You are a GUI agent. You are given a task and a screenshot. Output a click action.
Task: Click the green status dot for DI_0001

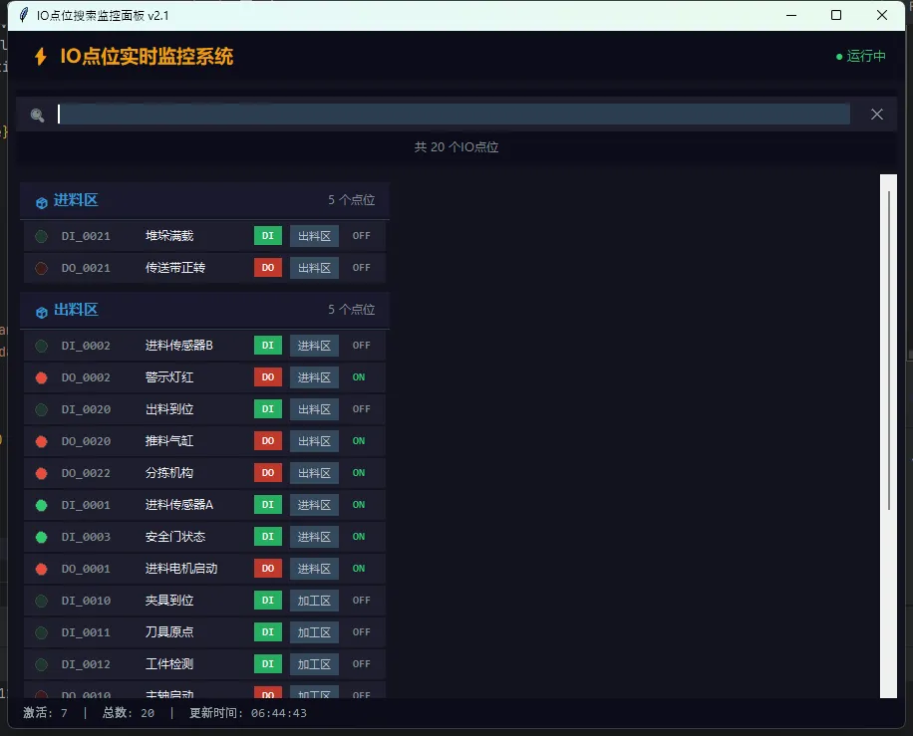tap(42, 505)
